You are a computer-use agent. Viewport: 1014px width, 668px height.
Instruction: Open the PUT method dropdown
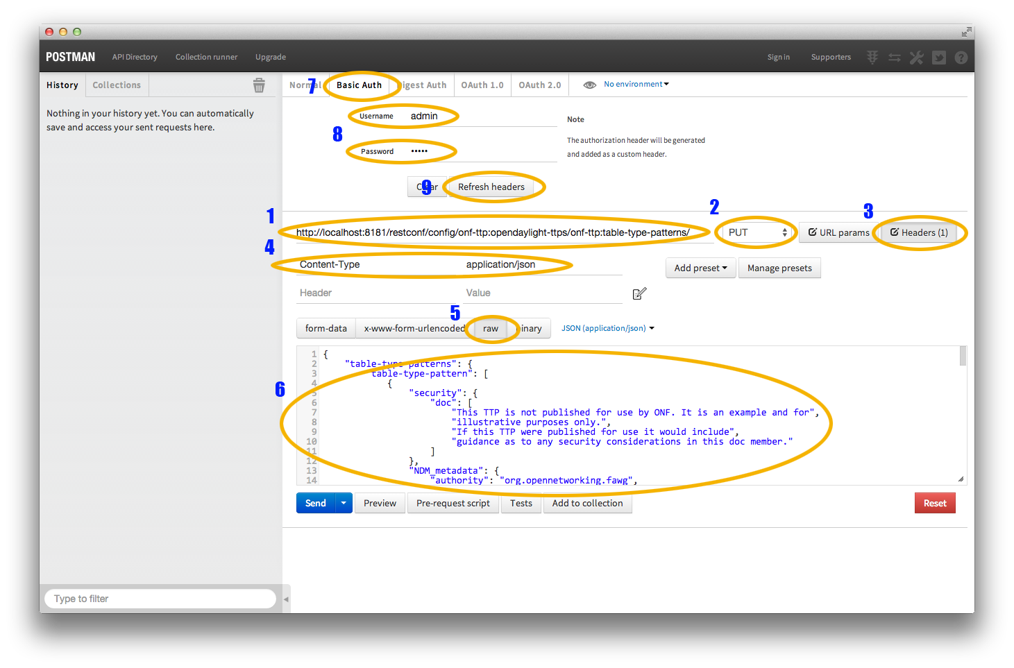[x=758, y=232]
